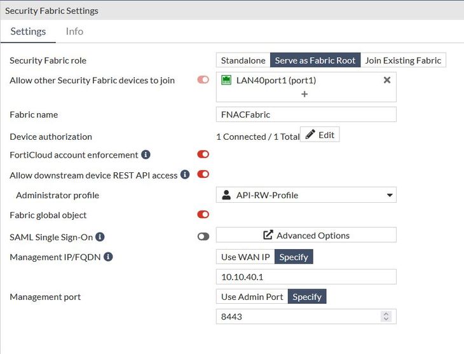Viewport: 464px width, 354px height.
Task: Remove LAN40port1 interface with X icon
Action: coord(386,80)
